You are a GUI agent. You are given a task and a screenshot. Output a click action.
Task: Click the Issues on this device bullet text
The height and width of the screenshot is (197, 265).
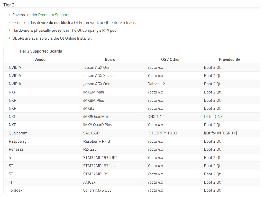(x=74, y=23)
